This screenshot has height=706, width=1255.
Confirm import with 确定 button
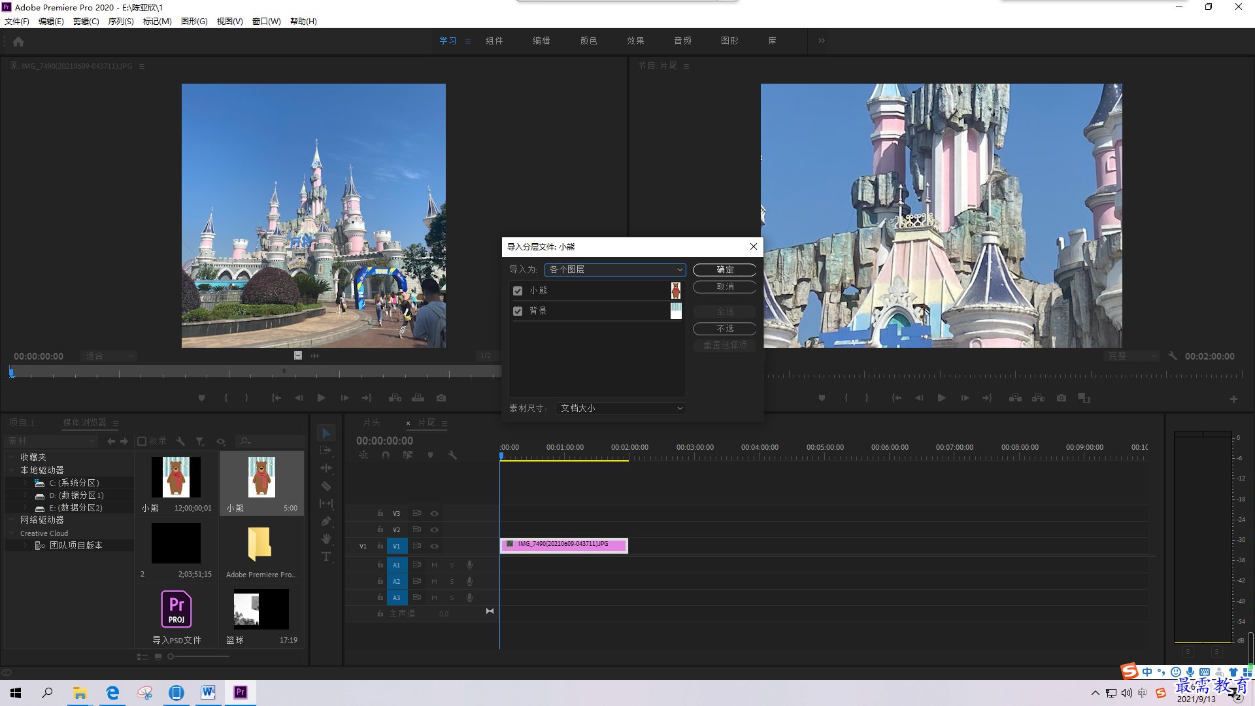coord(724,269)
